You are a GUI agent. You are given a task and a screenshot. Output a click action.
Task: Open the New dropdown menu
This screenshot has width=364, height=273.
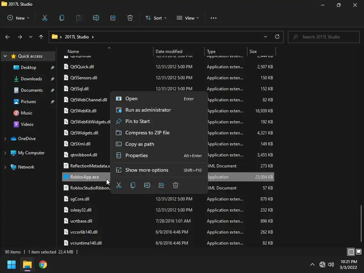18,18
